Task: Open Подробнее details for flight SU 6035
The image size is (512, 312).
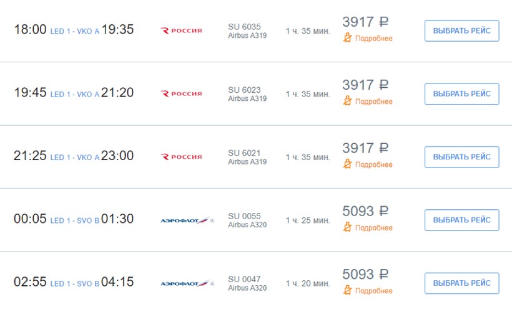Action: pos(373,39)
